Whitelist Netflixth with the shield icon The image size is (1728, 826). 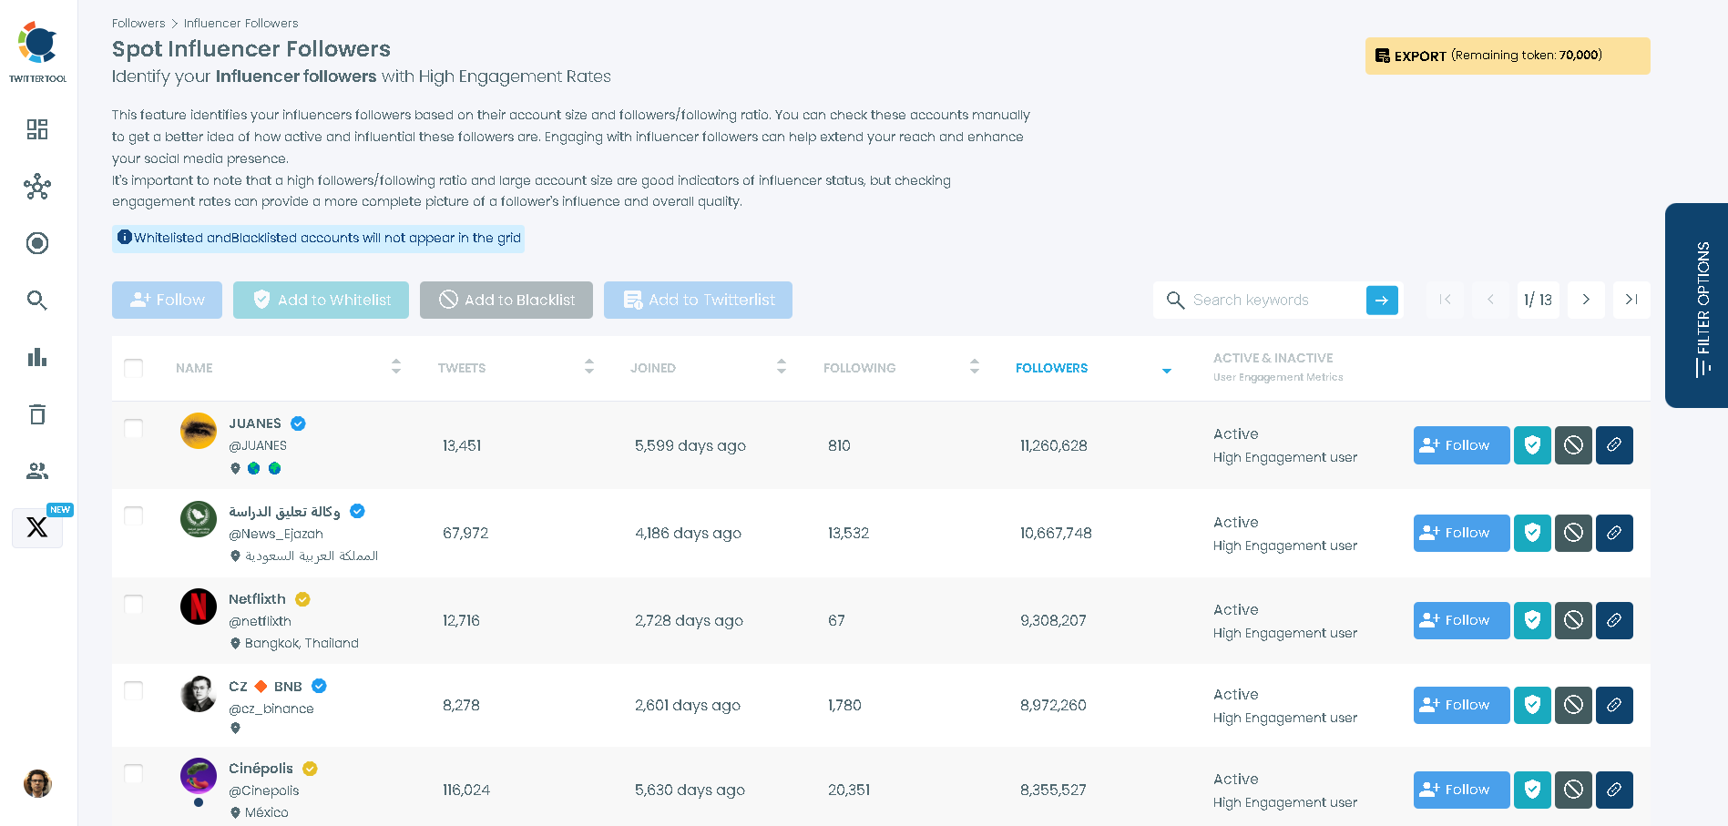click(x=1532, y=620)
